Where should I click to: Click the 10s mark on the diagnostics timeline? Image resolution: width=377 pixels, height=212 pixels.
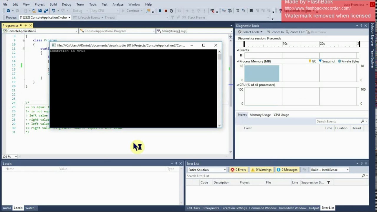[285, 44]
